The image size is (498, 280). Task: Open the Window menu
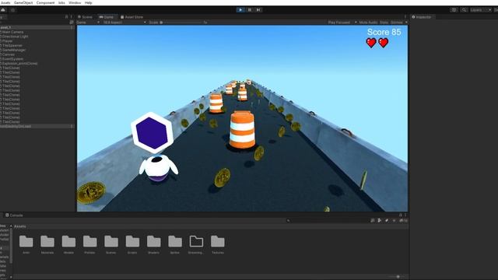coord(75,2)
